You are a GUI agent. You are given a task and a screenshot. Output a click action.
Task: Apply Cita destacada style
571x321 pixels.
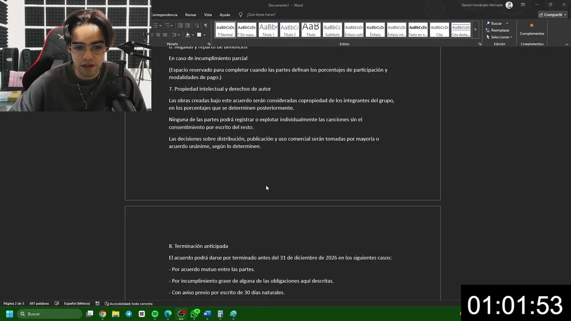461,30
